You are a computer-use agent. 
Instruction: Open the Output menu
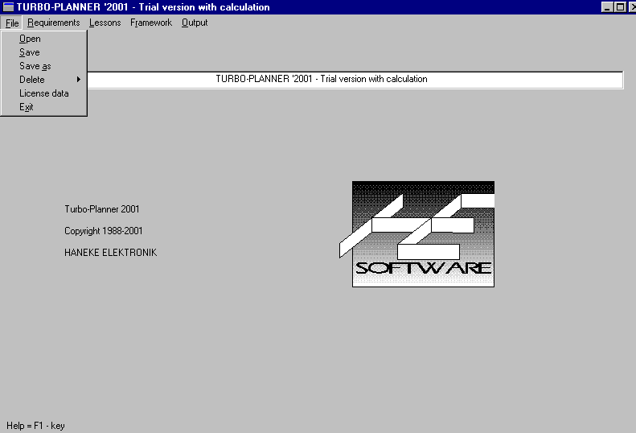195,23
